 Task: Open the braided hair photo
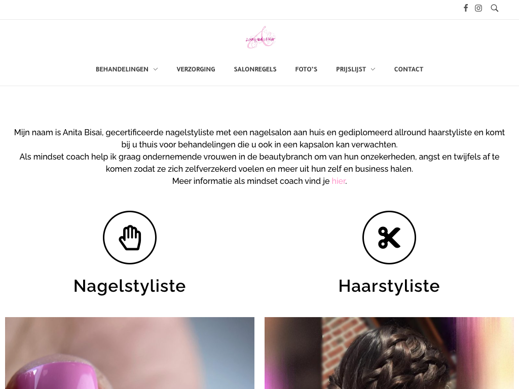[389, 353]
